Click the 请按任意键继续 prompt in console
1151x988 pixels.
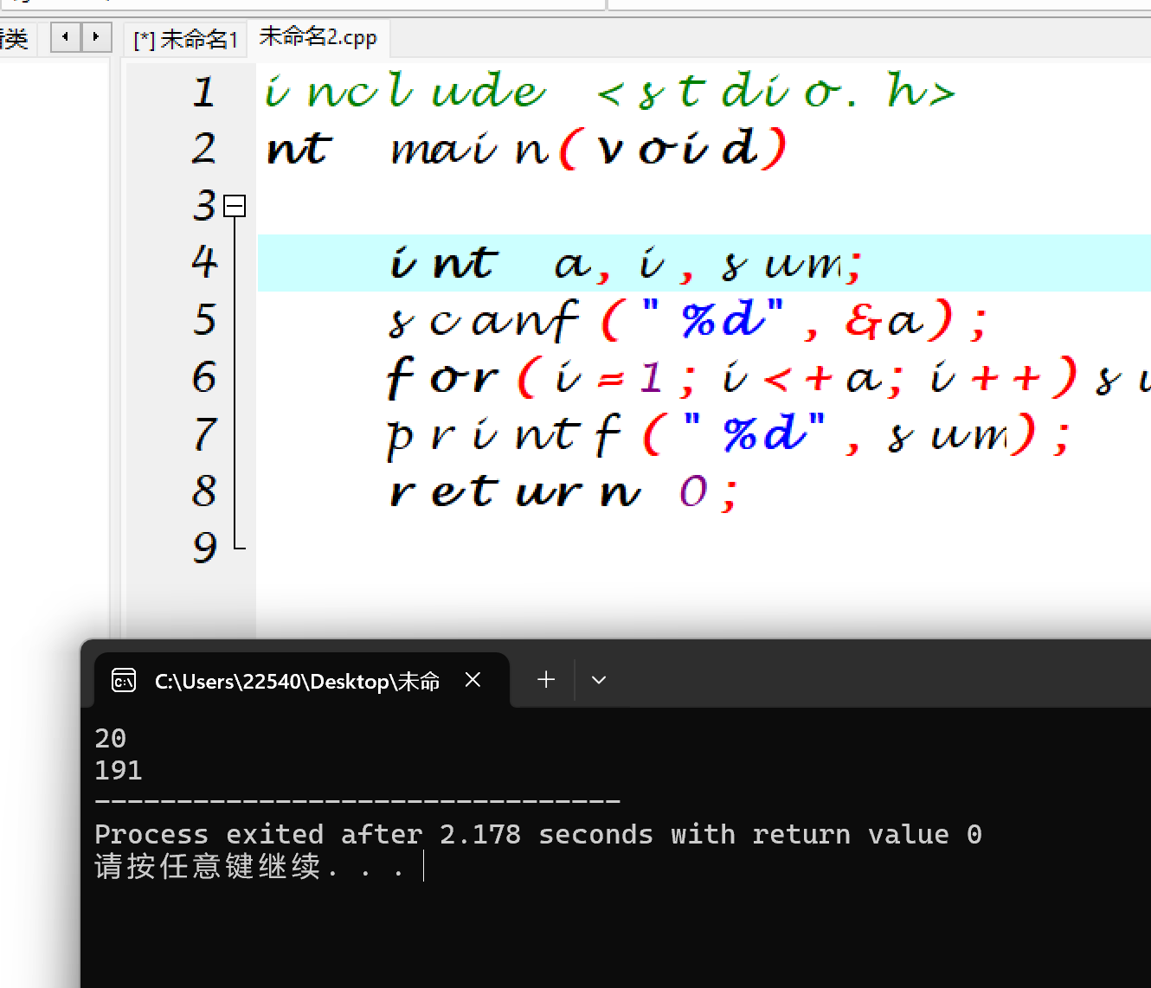click(x=249, y=866)
